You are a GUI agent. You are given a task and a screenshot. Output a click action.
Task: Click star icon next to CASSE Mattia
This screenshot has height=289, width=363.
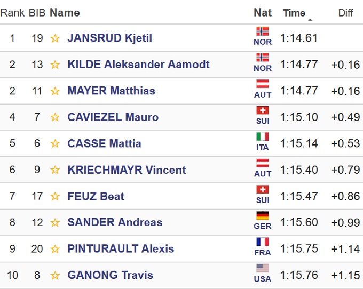click(x=54, y=144)
